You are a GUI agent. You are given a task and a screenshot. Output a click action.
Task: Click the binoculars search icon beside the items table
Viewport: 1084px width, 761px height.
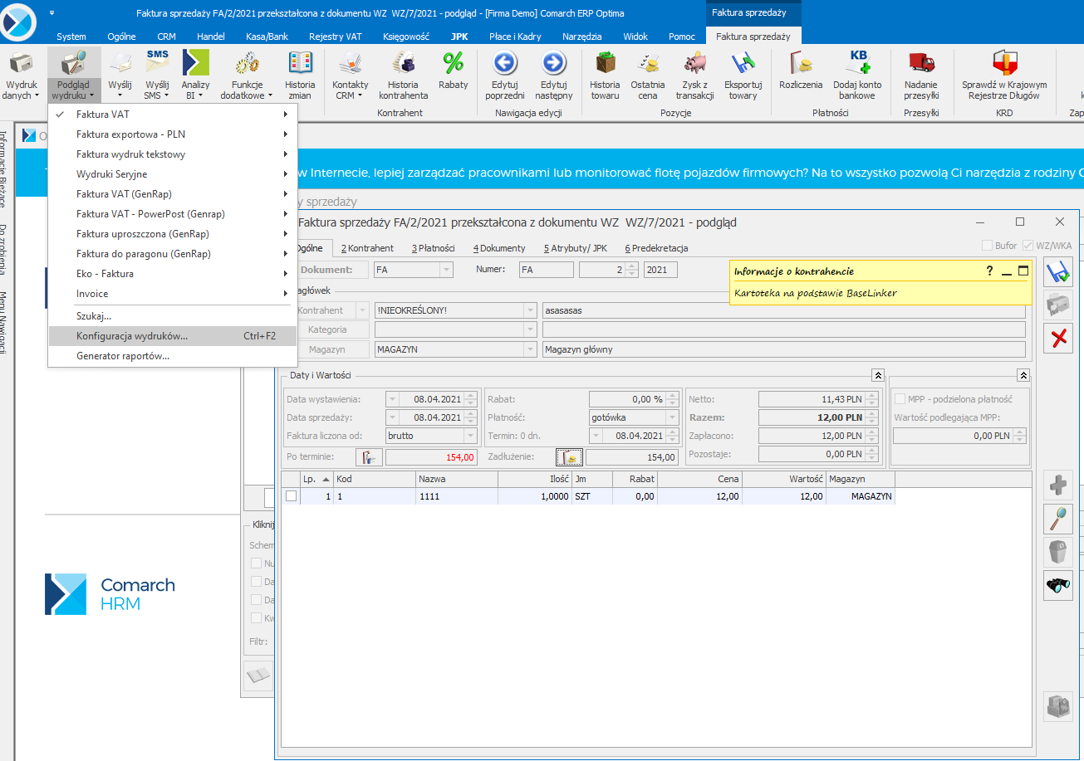[1057, 585]
